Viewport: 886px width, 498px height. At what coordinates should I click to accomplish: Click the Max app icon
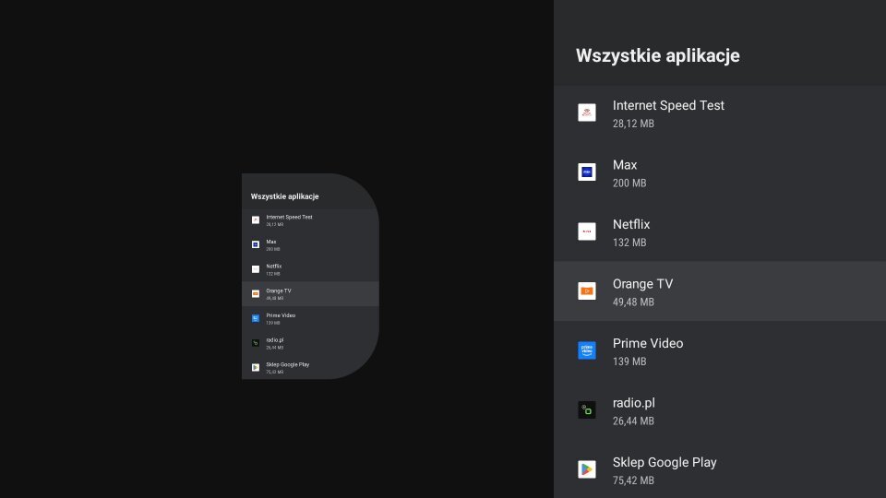tap(587, 172)
